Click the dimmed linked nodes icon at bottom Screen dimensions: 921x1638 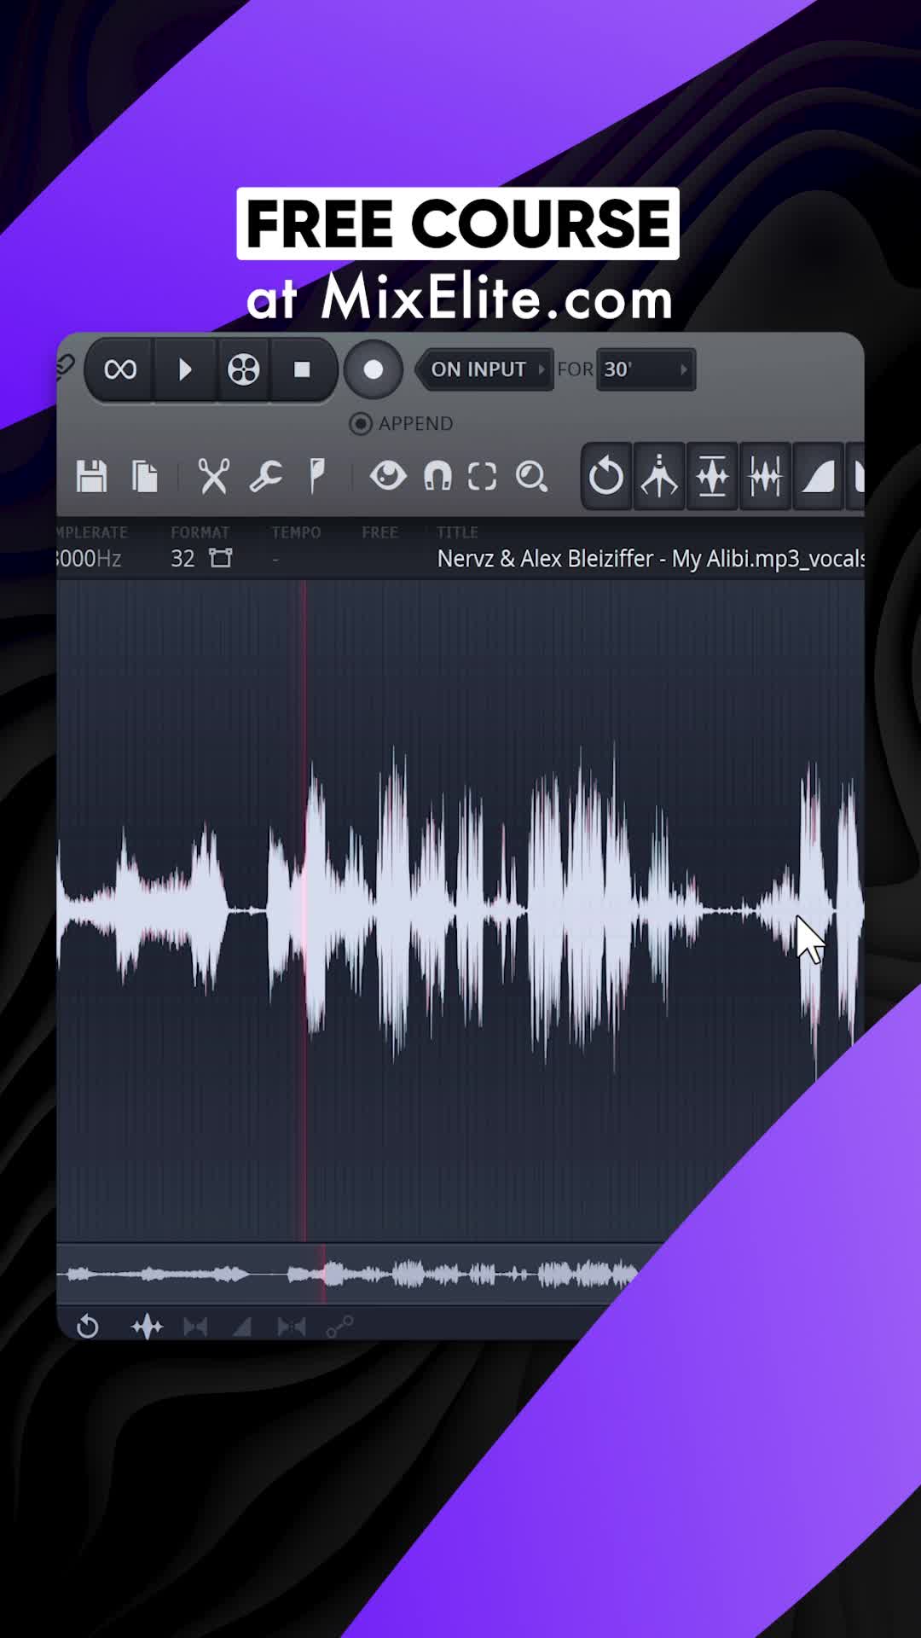339,1327
